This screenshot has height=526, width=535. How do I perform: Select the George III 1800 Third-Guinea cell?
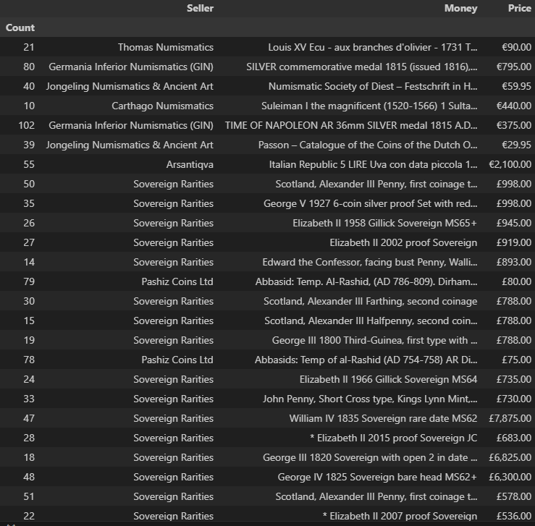point(374,340)
